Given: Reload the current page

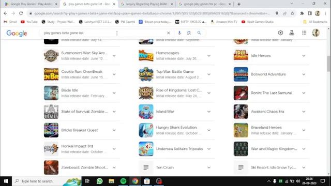Looking at the screenshot, I should (21, 13).
